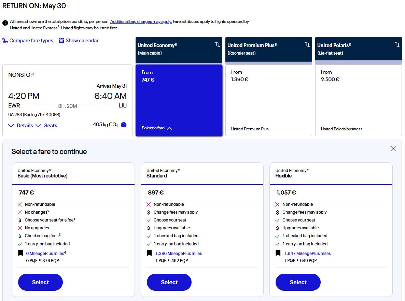Image resolution: width=405 pixels, height=301 pixels.
Task: Click dollar icon beside Choose your seat for a fee
Action: (x=19, y=220)
